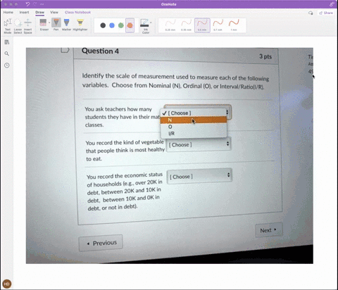Click the flag icon beside Question 4
Image resolution: width=338 pixels, height=290 pixels.
pos(65,50)
